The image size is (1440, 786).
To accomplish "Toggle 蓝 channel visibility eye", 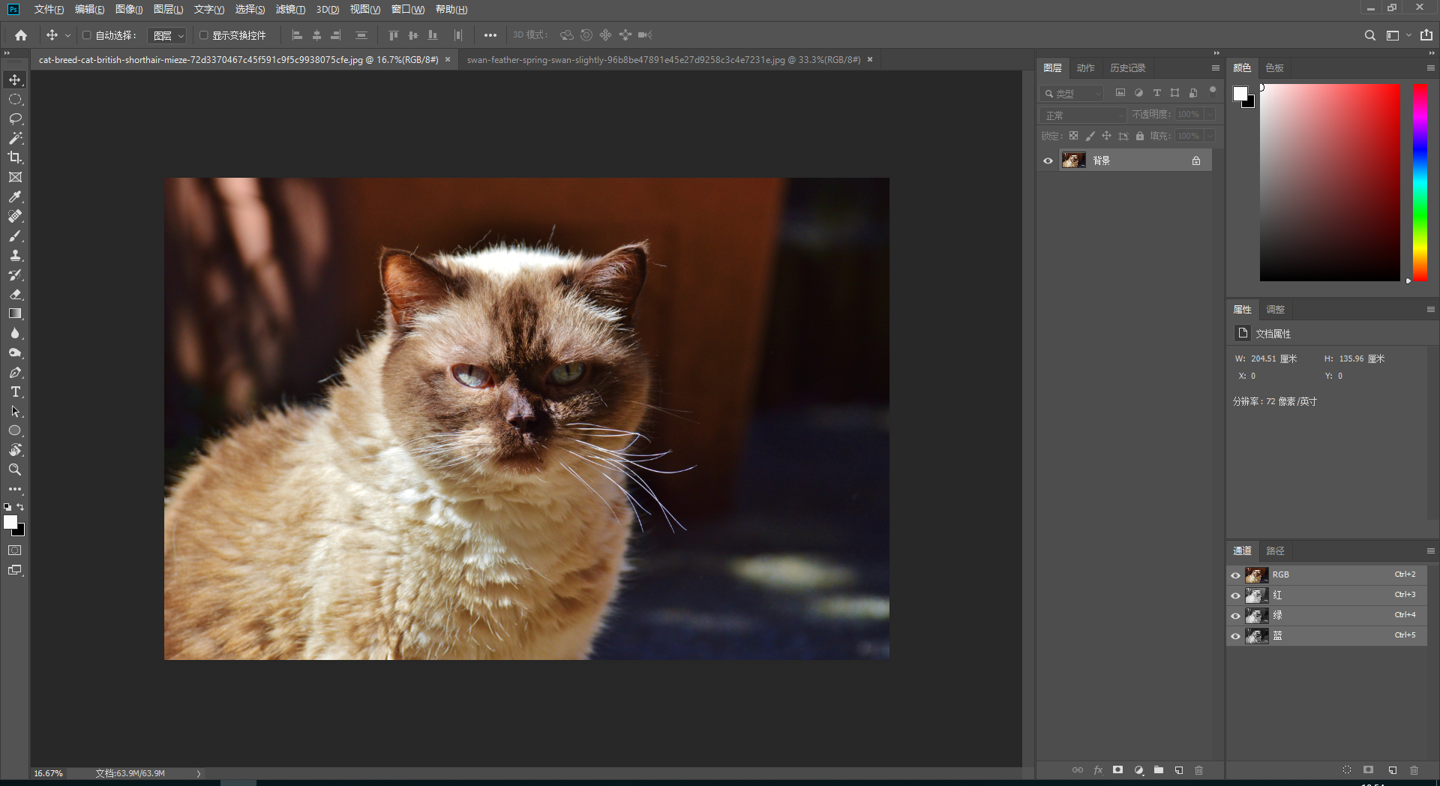I will (x=1235, y=636).
